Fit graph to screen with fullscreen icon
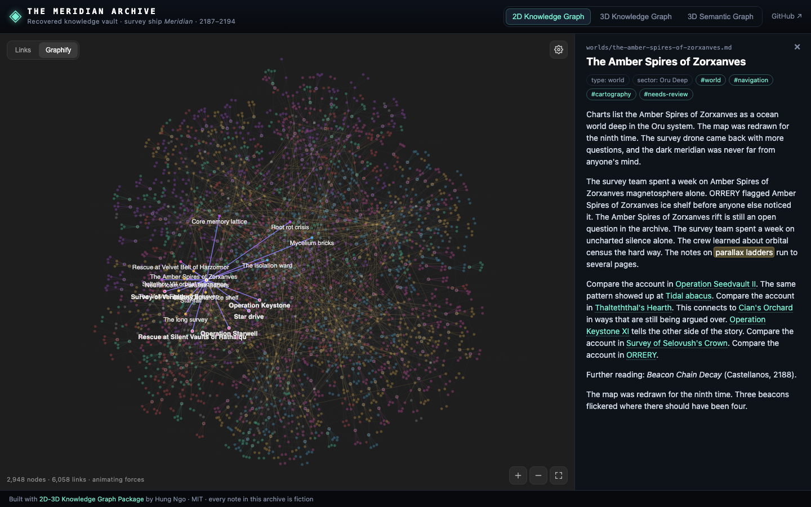Screen dimensions: 811x507 [559, 475]
